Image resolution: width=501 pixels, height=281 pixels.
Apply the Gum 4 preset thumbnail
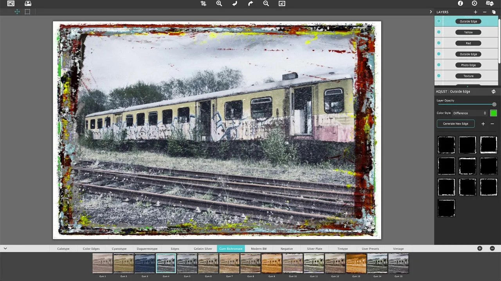tap(166, 263)
